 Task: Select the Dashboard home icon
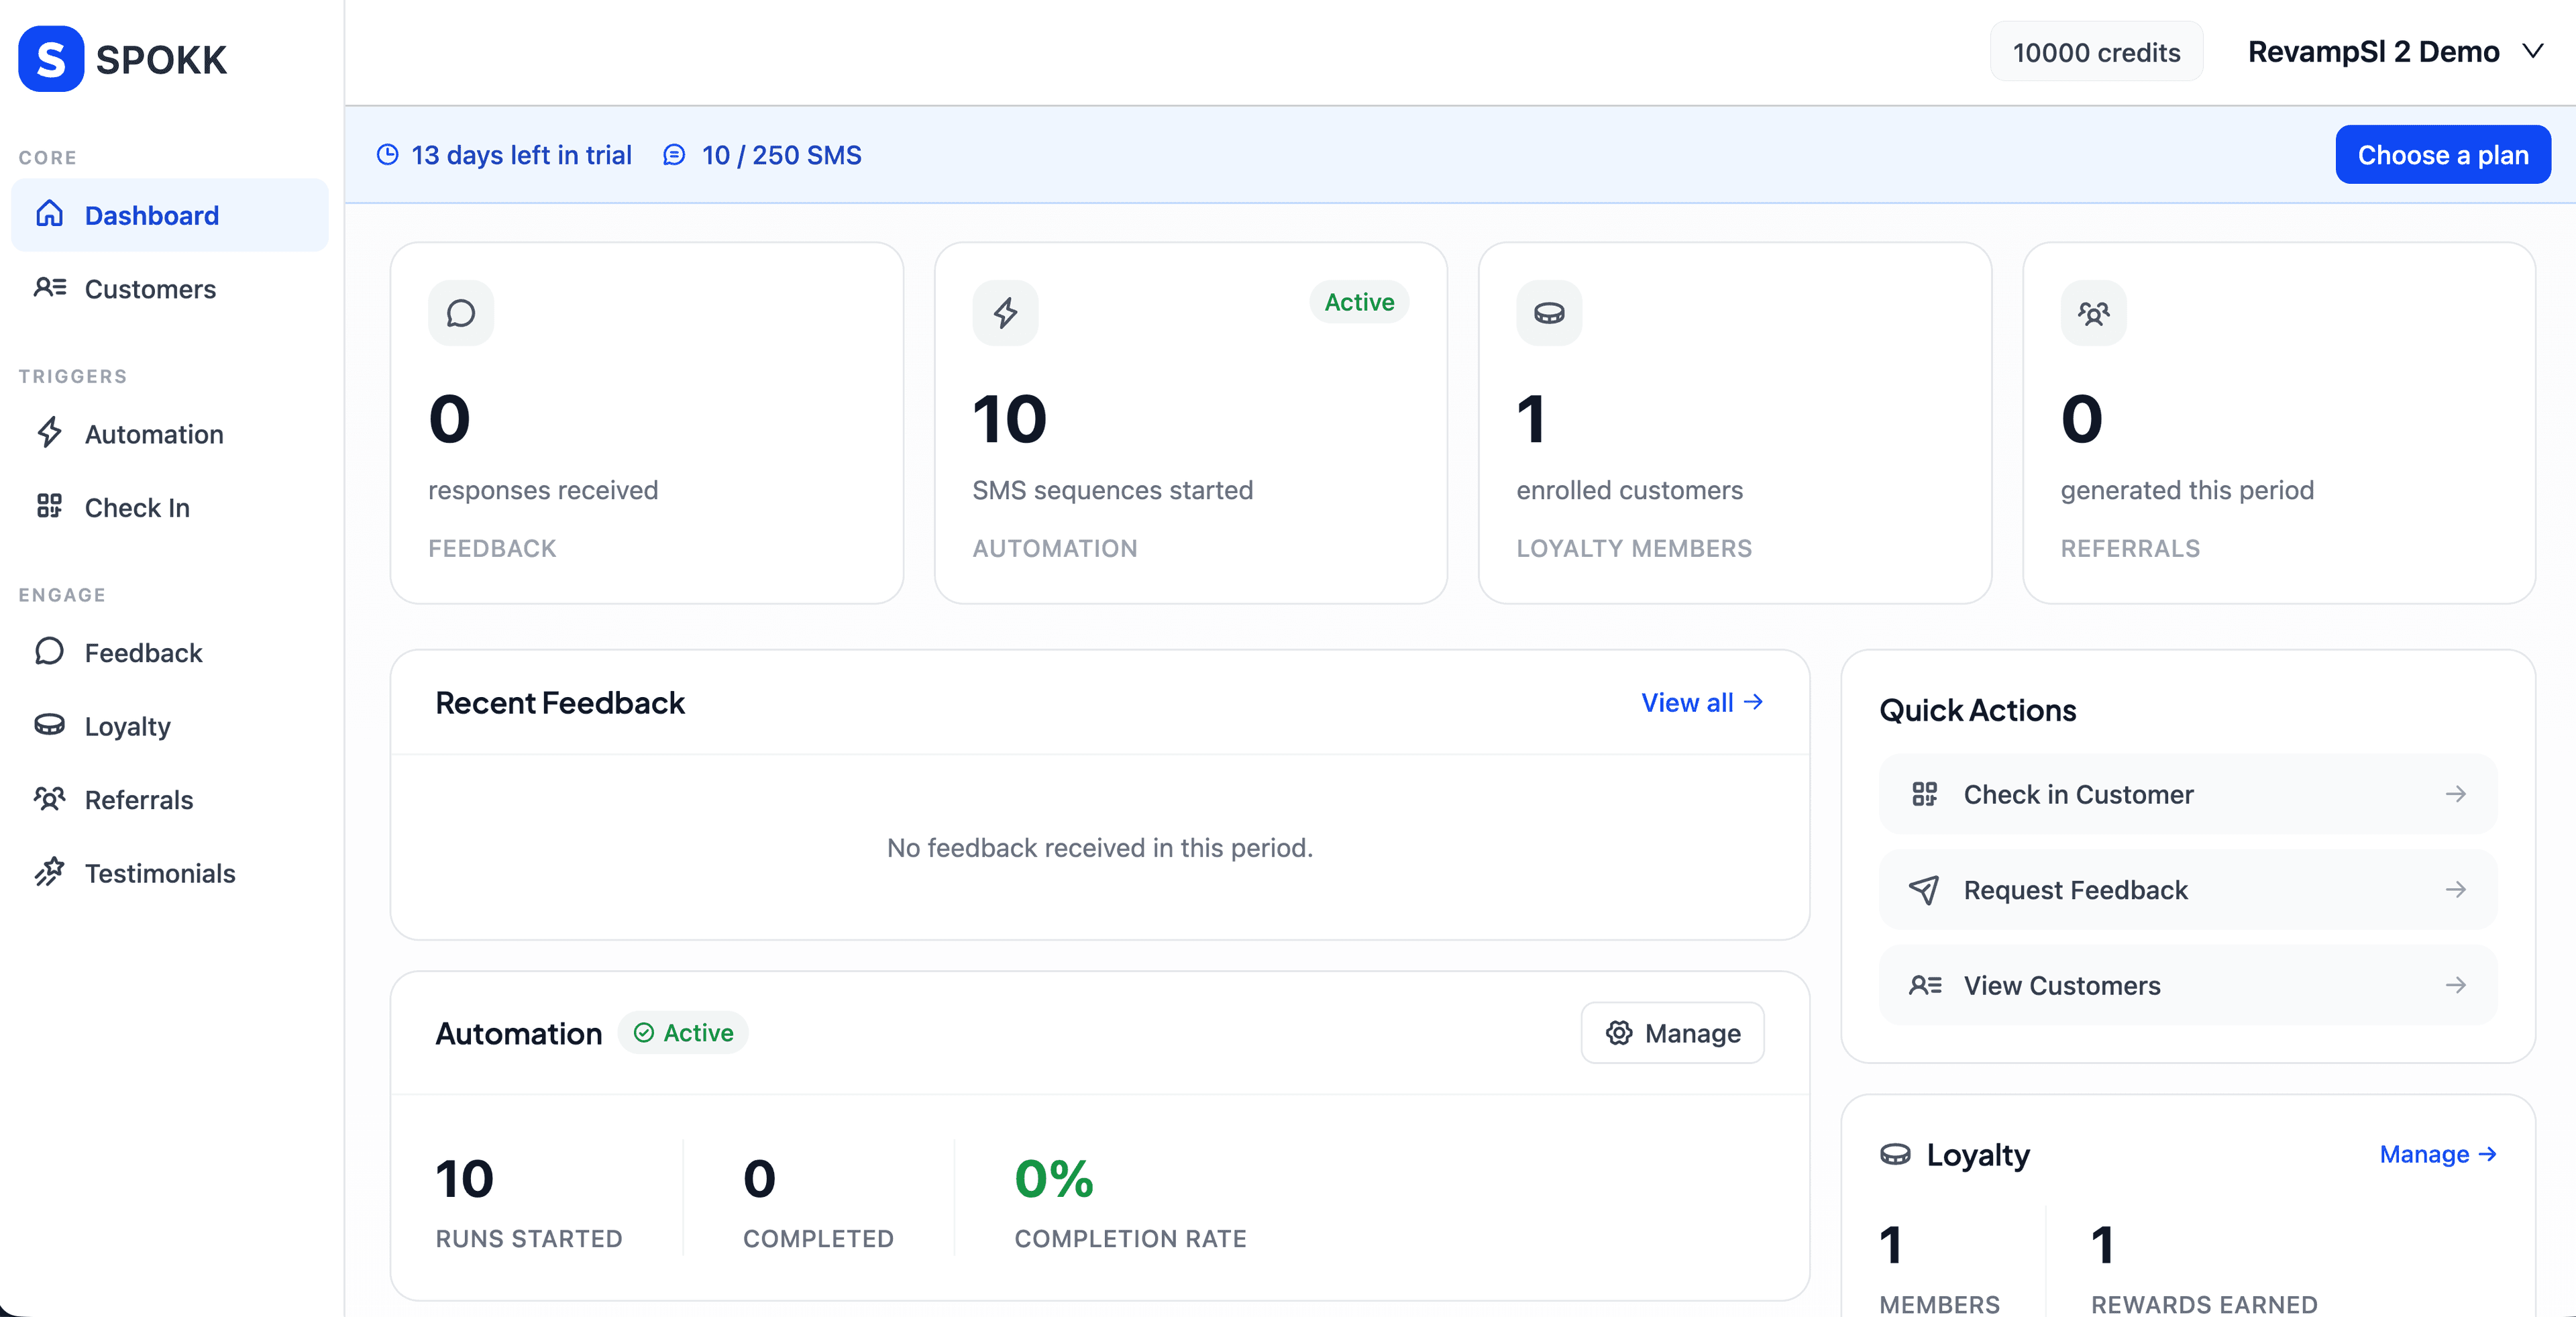point(51,214)
